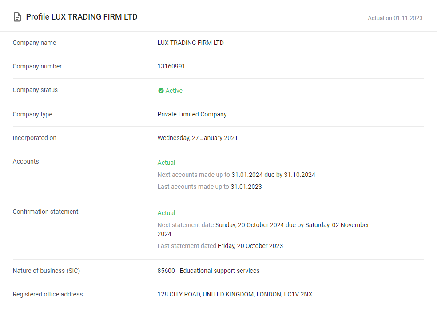Click the incorporation date Wednesday, 27 January 2021

[197, 138]
